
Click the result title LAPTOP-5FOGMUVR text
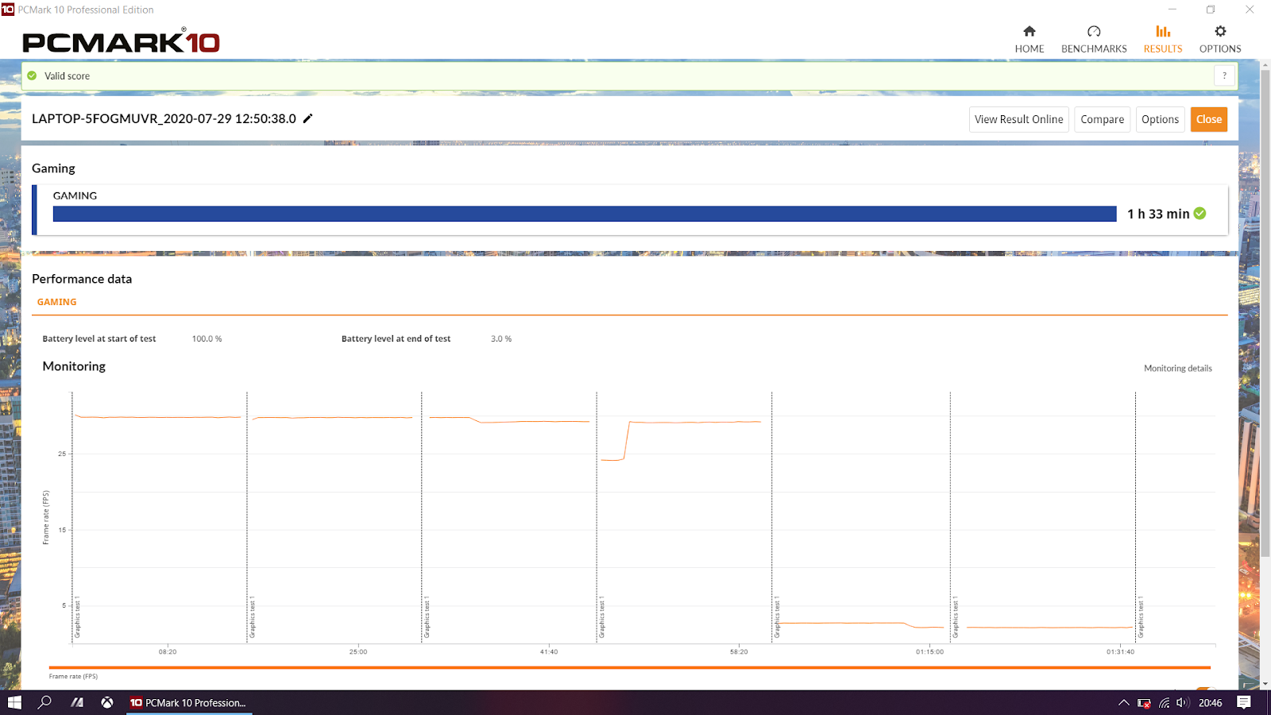click(x=164, y=118)
